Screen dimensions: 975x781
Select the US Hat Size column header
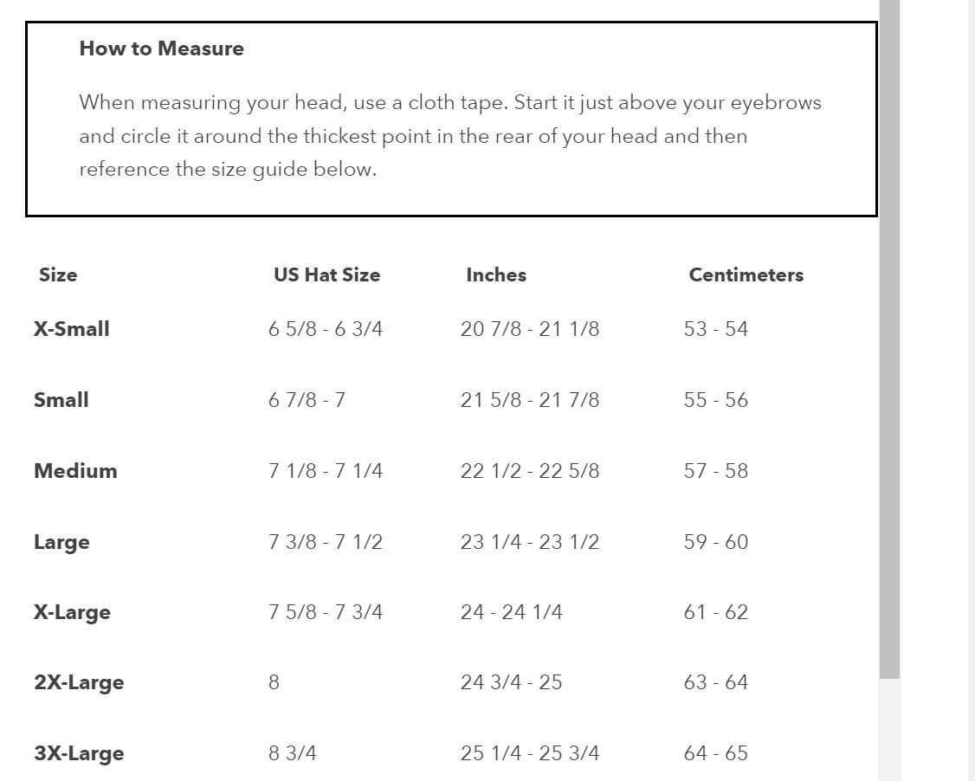[x=326, y=275]
